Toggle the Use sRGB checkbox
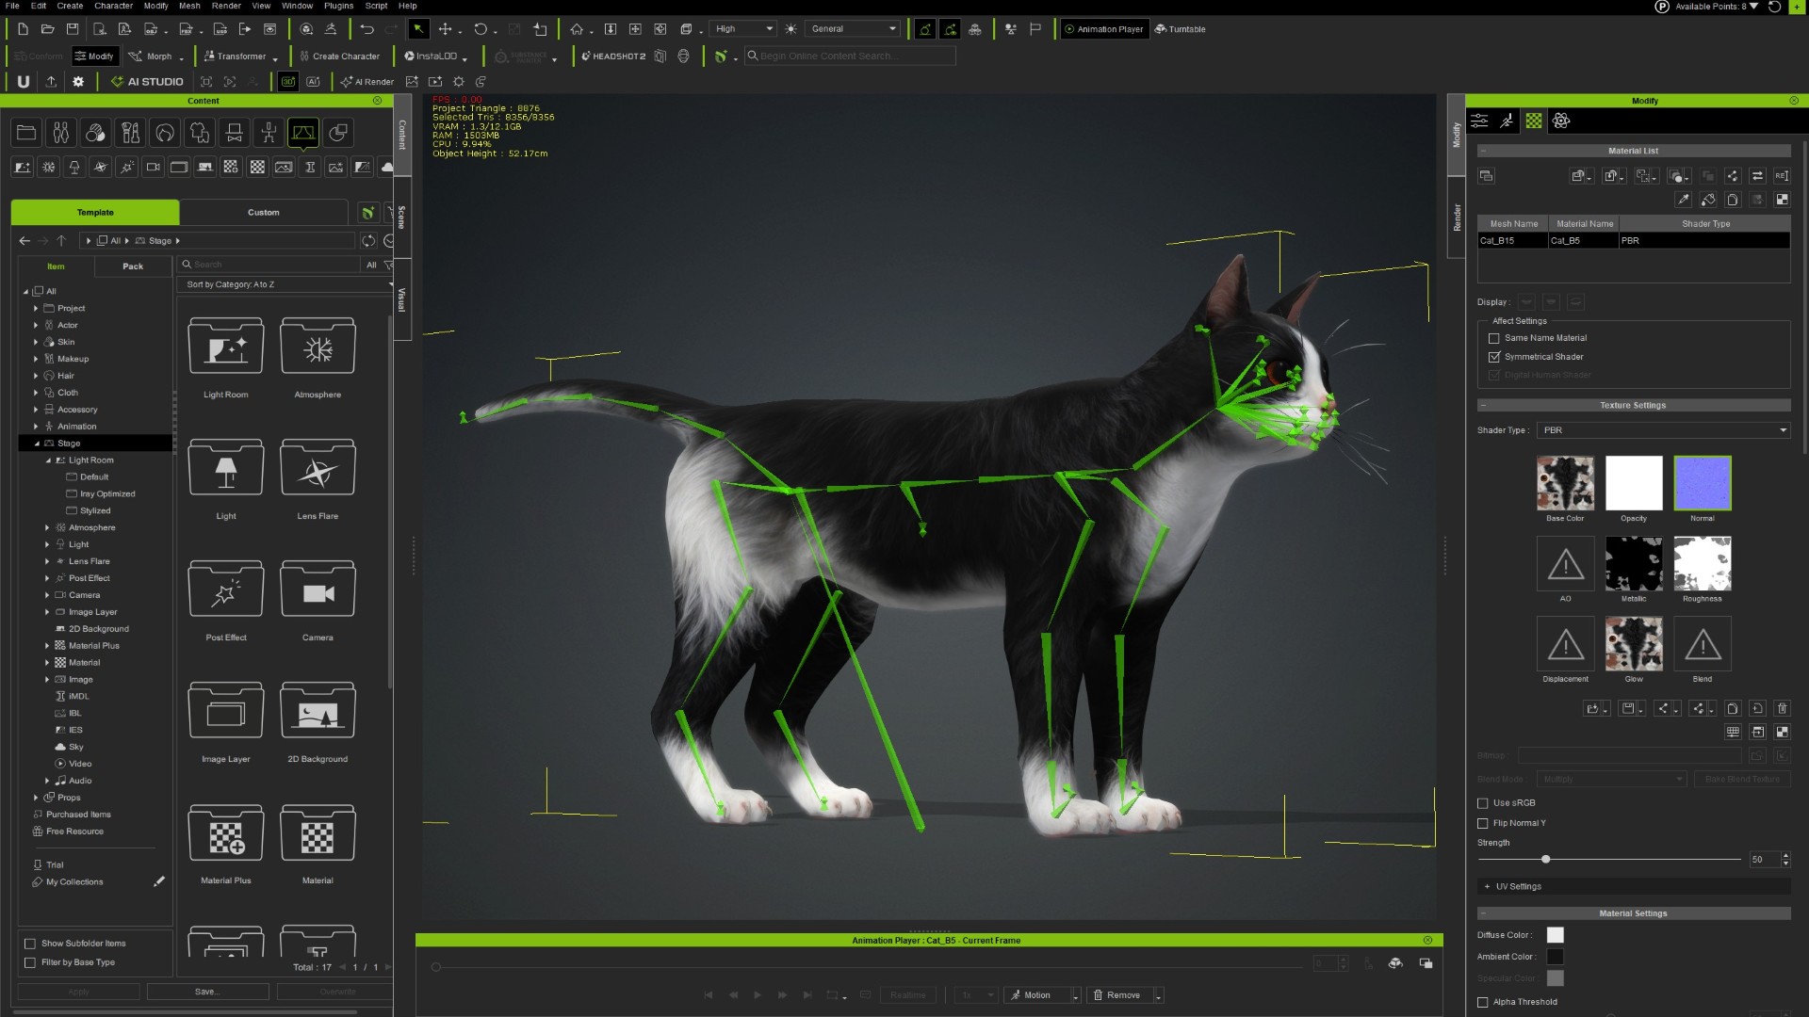1809x1017 pixels. point(1482,803)
